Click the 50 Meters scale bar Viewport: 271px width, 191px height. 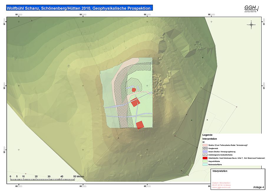(x=42, y=179)
